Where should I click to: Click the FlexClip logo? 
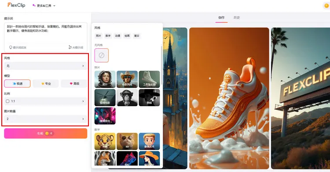(16, 5)
